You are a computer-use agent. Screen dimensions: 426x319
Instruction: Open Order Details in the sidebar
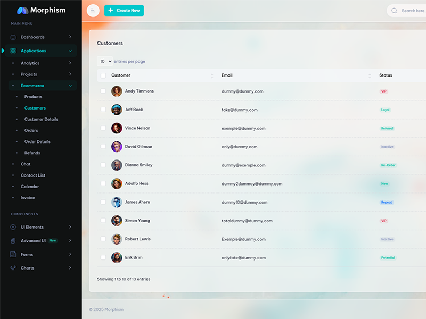[x=37, y=142]
